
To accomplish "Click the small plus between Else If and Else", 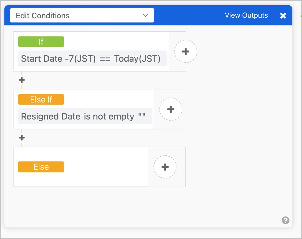I will coord(22,138).
